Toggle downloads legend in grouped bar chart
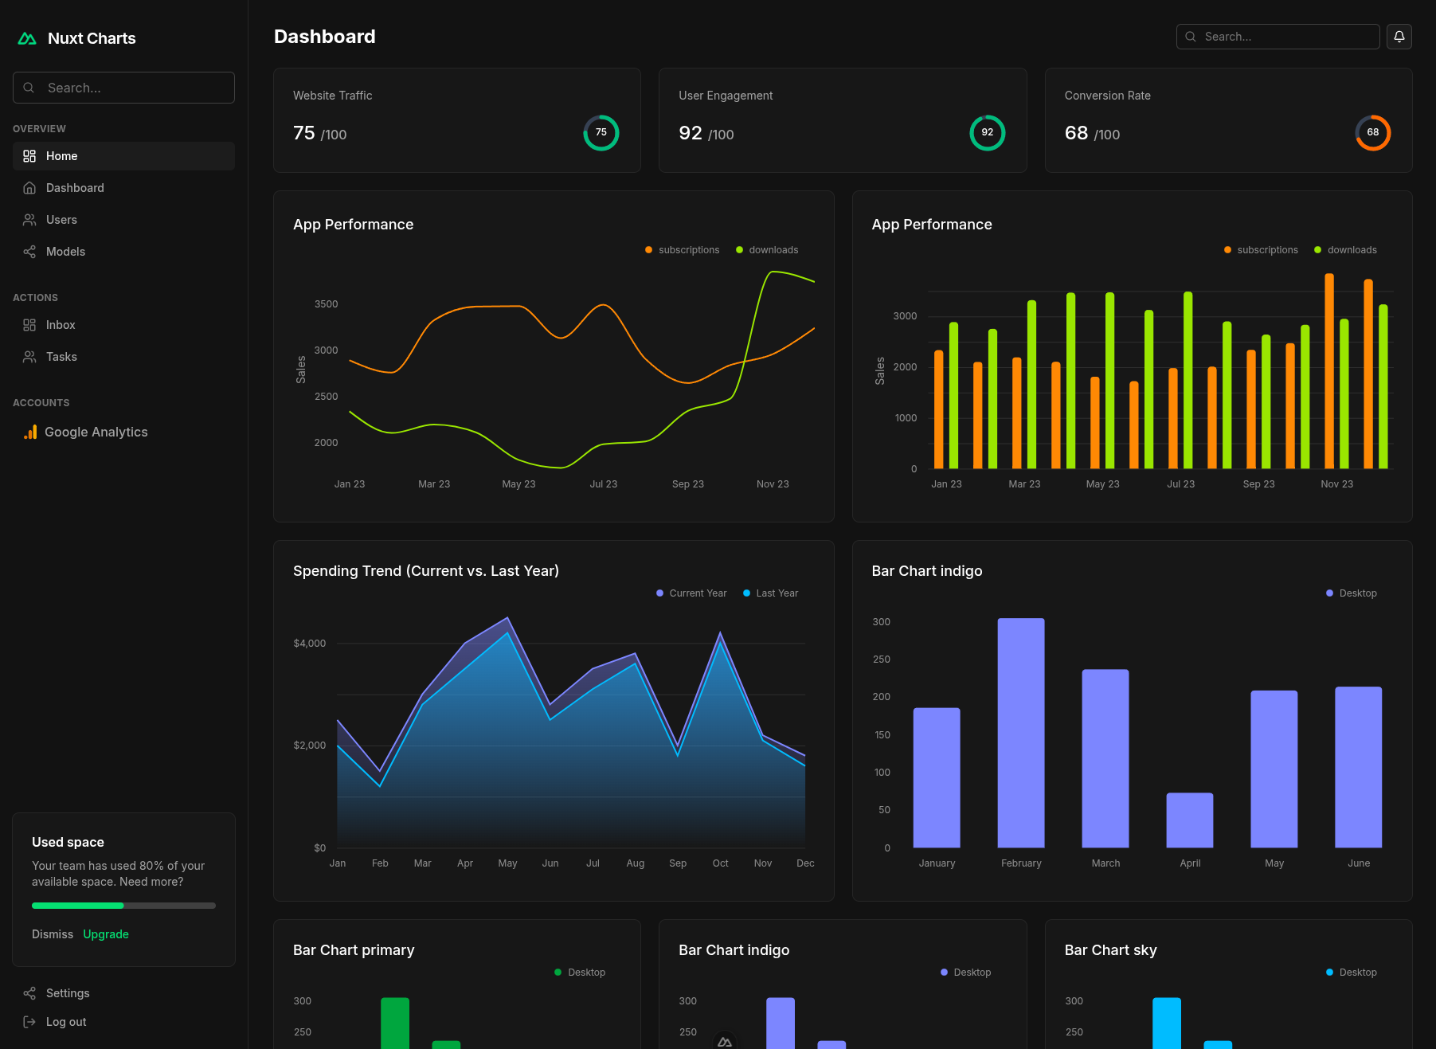Image resolution: width=1436 pixels, height=1049 pixels. pos(1345,250)
